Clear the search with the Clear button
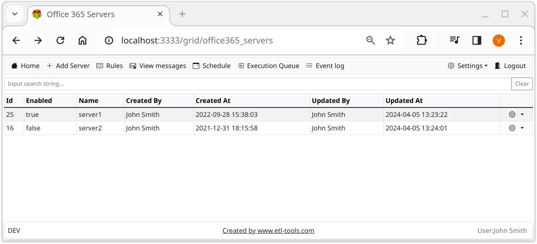Viewport: 537px width, 244px height. [x=522, y=84]
